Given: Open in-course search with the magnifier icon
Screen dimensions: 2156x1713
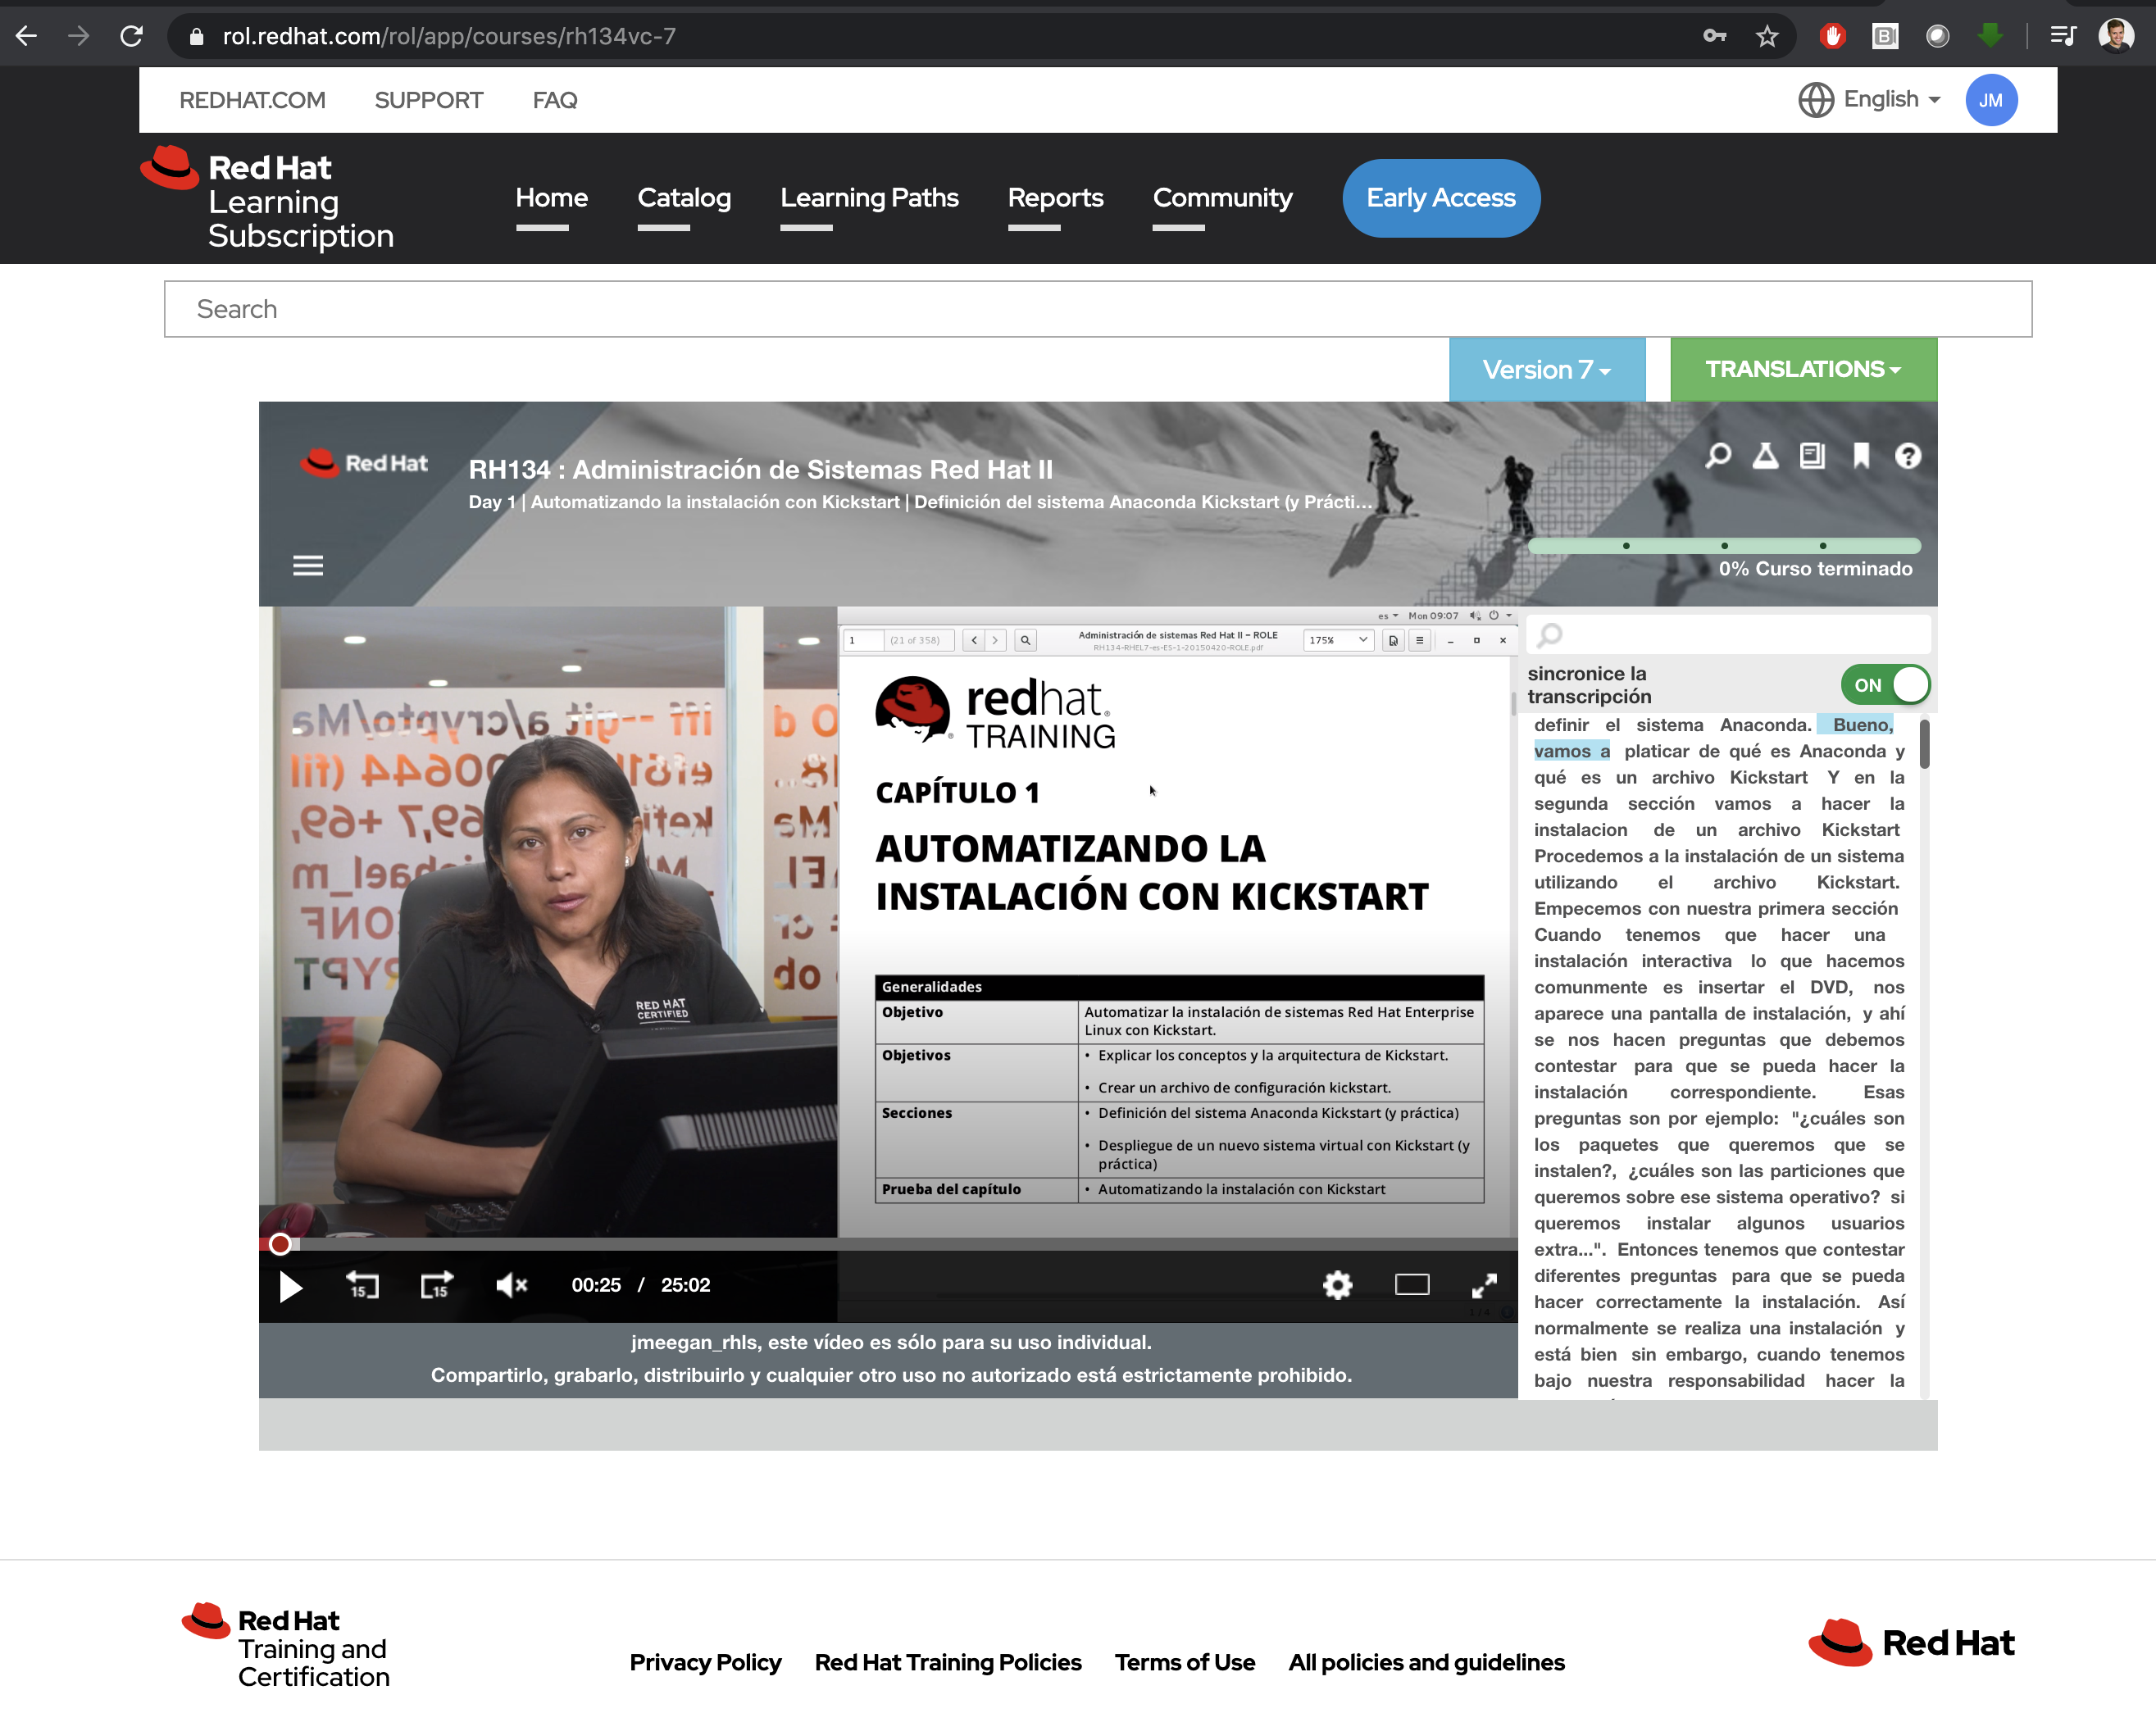Looking at the screenshot, I should [x=1718, y=456].
